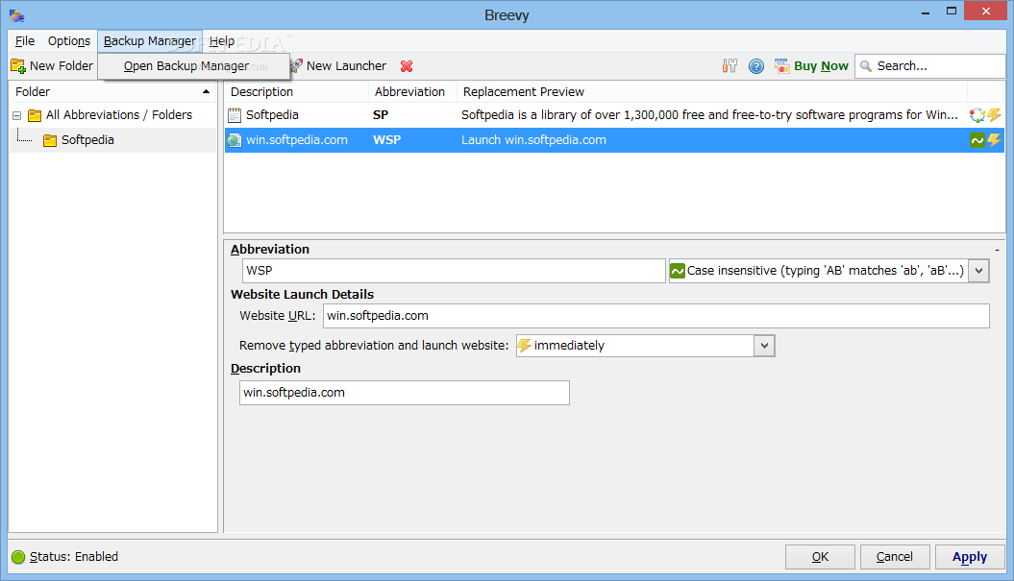Click lightning bolt icon in Softpedia row
Screen dimensions: 1014x581
(x=994, y=115)
